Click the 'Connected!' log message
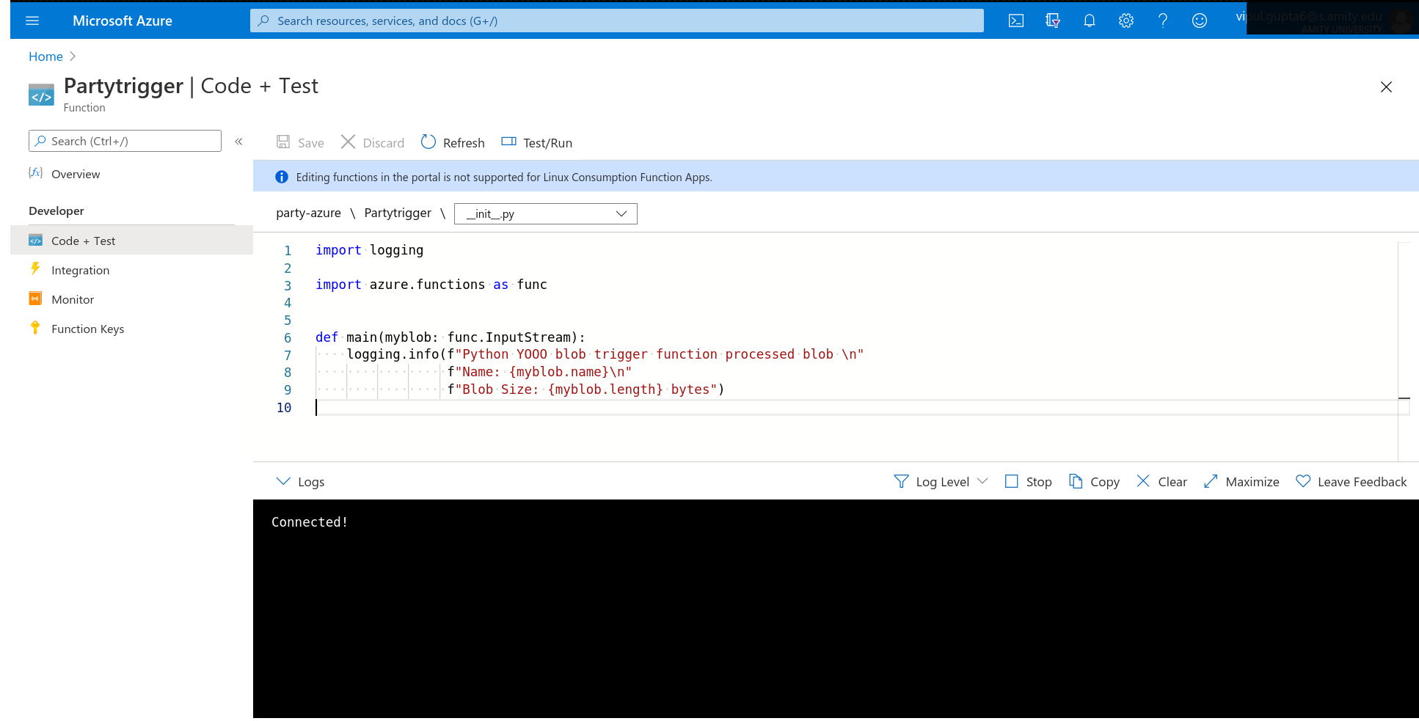 (310, 522)
